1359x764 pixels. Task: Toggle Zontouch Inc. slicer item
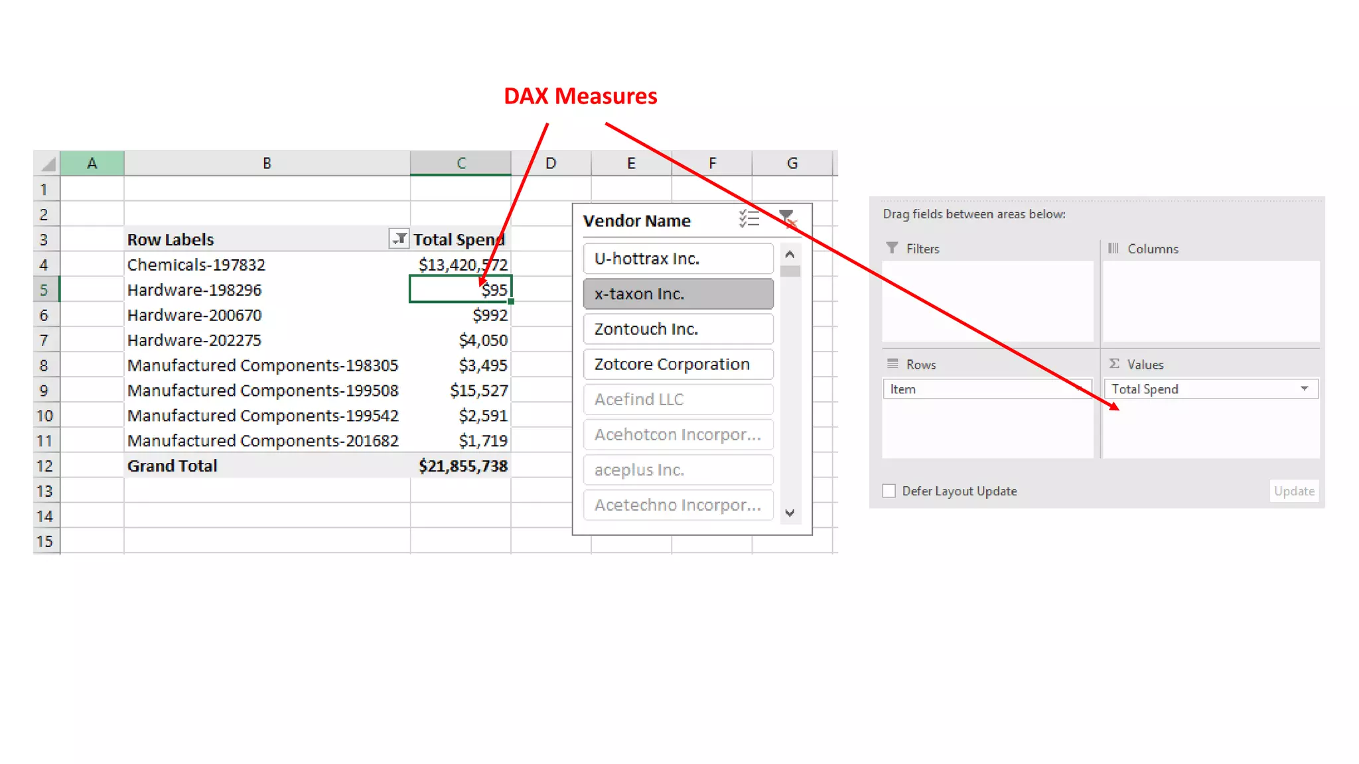point(678,329)
